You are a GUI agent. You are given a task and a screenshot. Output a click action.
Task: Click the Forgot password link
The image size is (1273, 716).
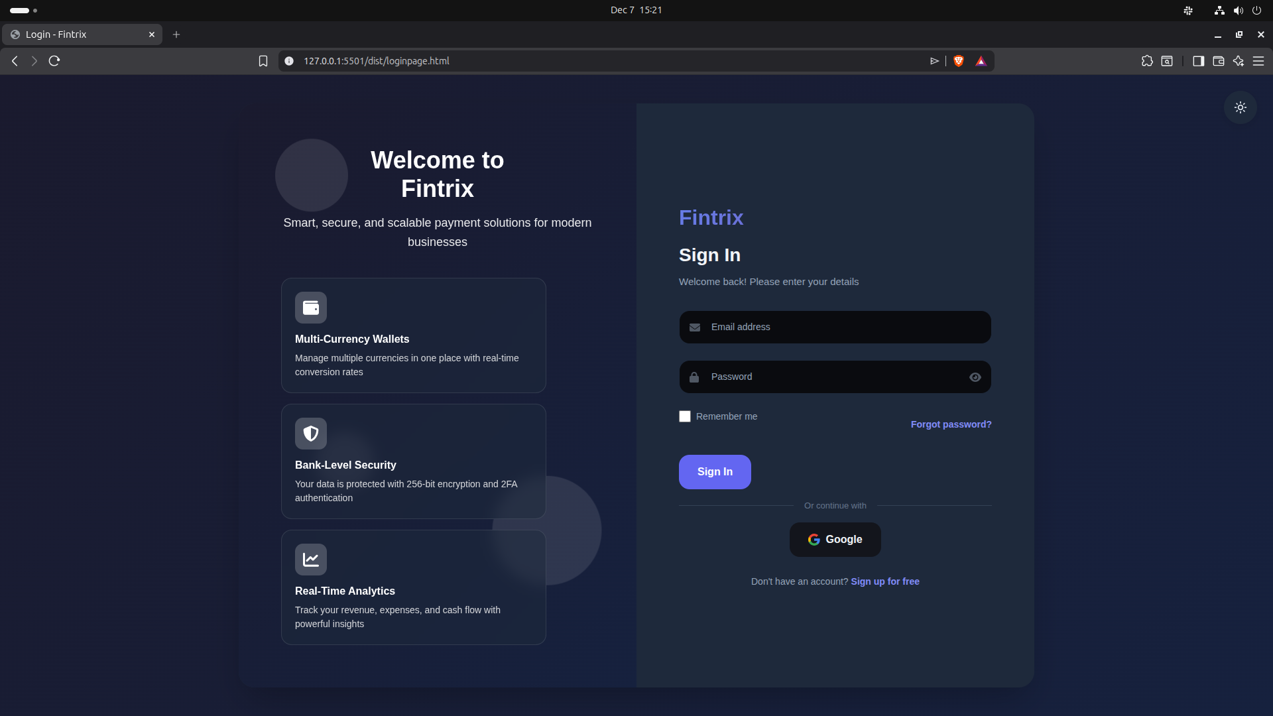tap(951, 424)
